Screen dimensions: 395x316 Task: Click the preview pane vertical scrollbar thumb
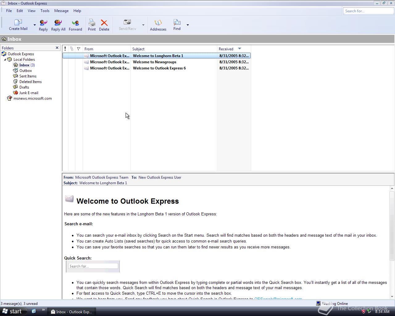[392, 226]
